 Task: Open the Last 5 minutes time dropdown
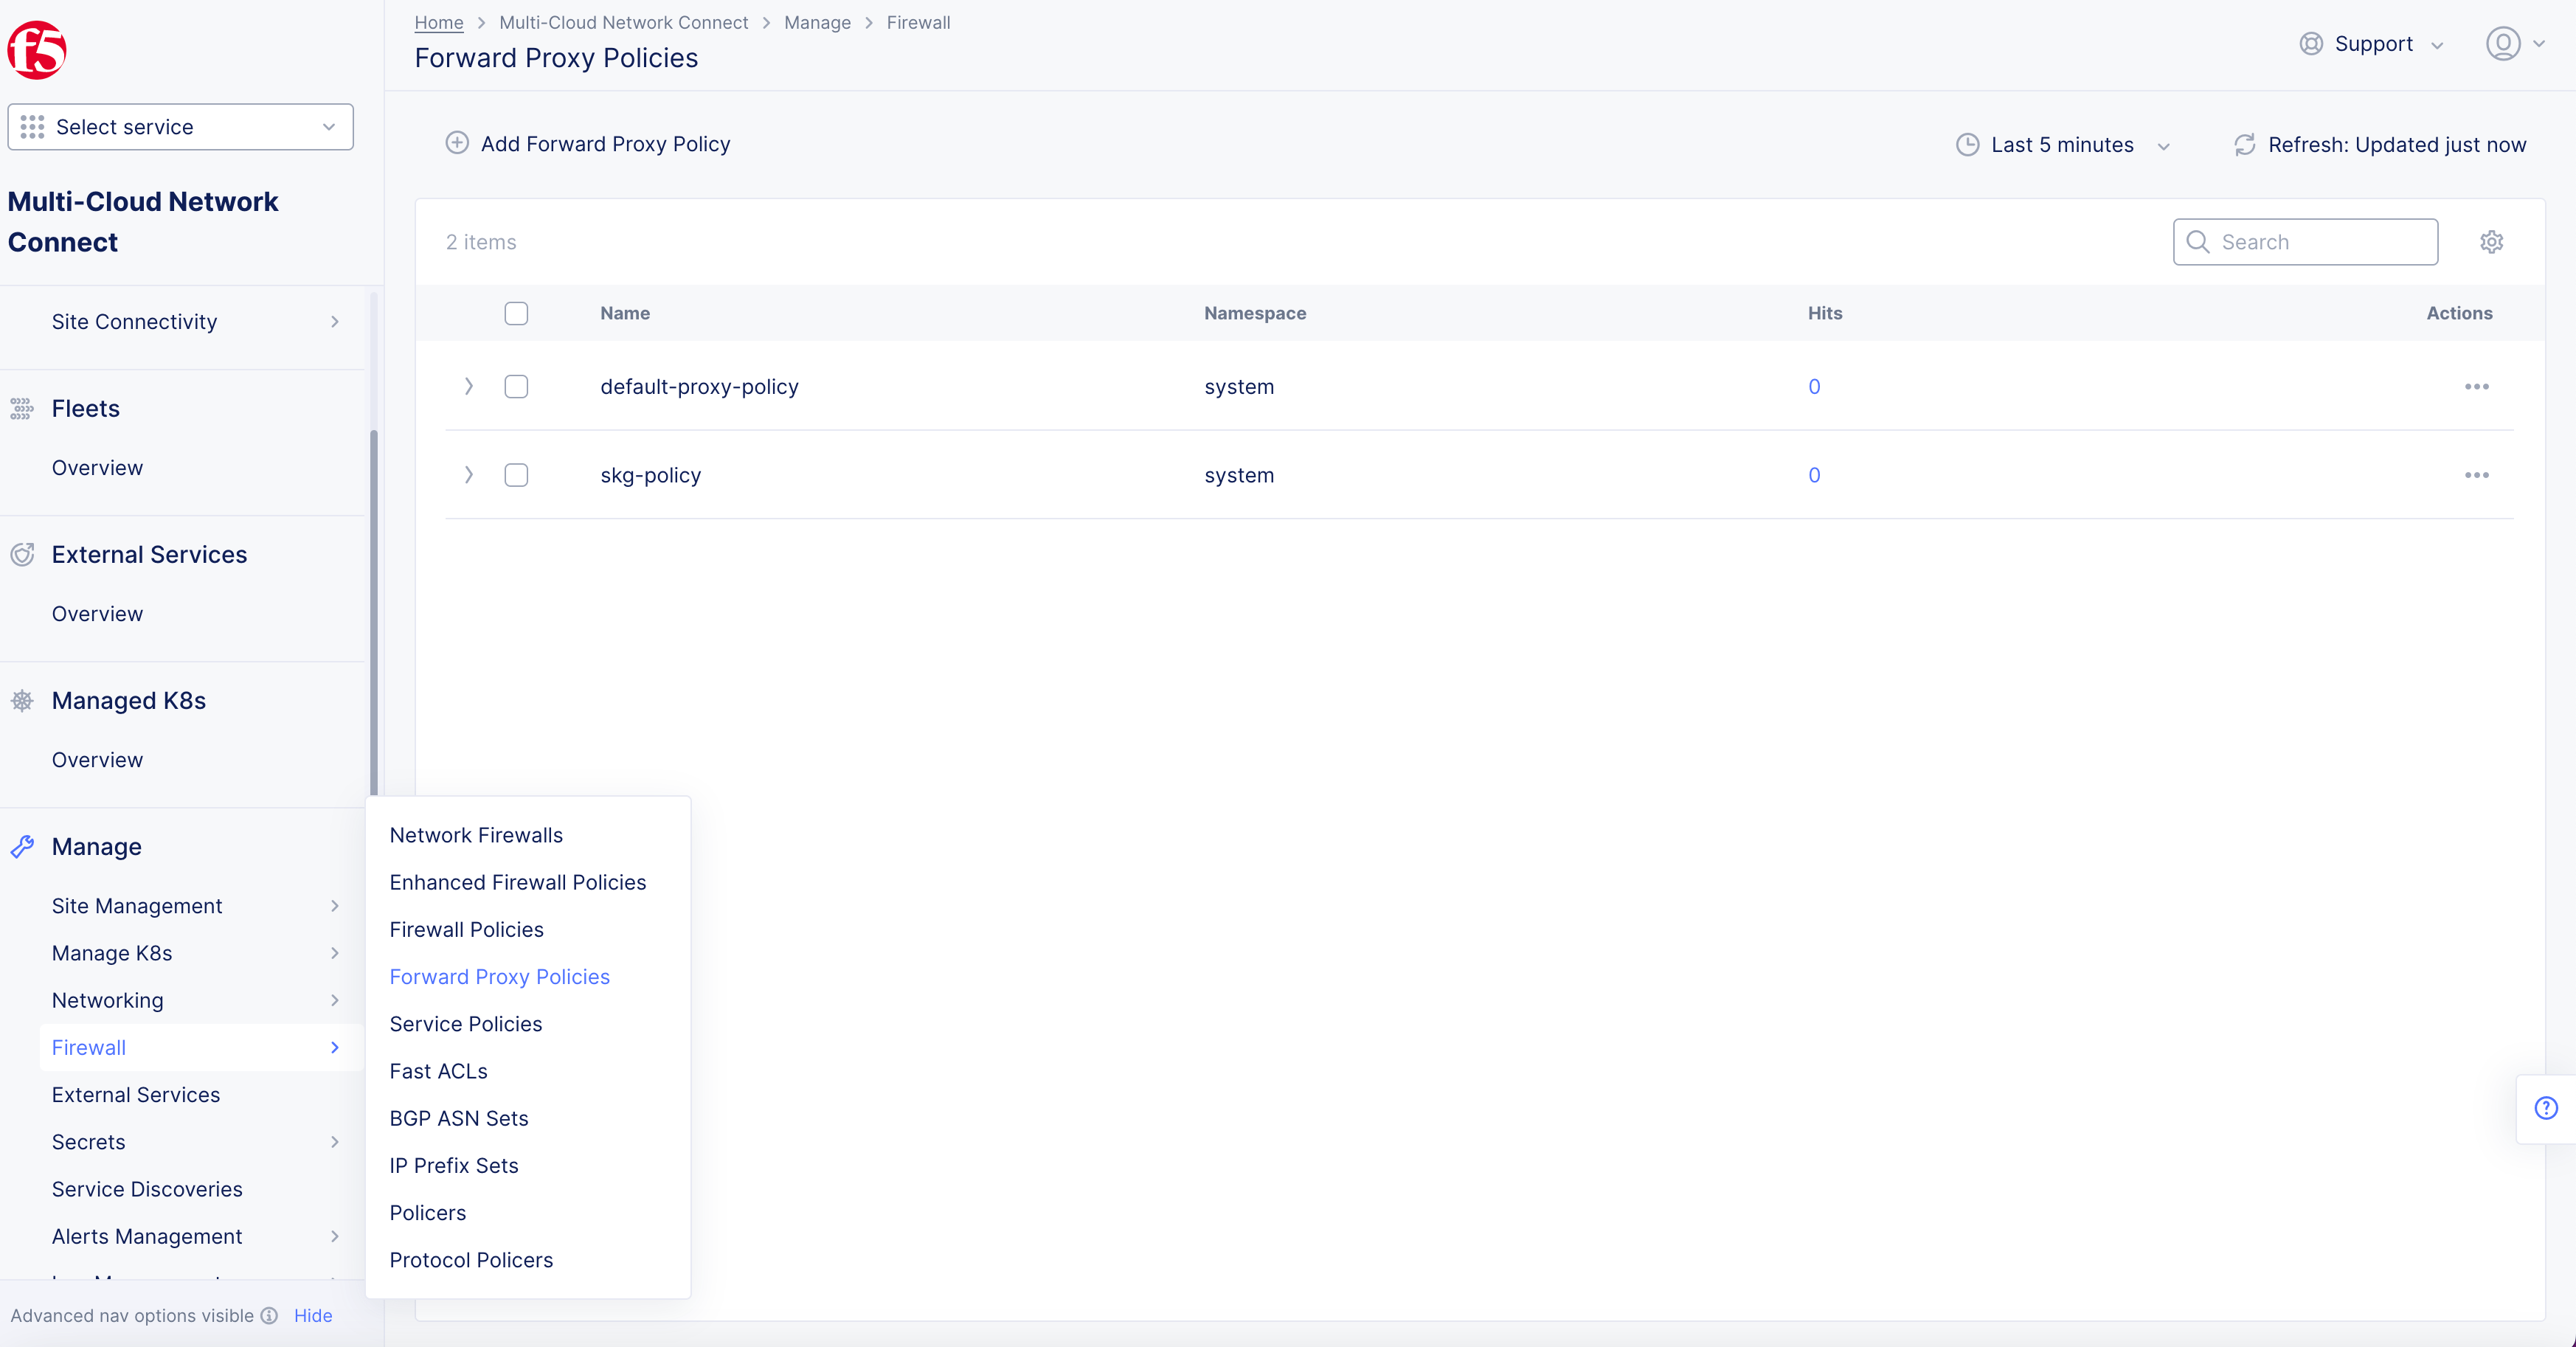point(2063,145)
